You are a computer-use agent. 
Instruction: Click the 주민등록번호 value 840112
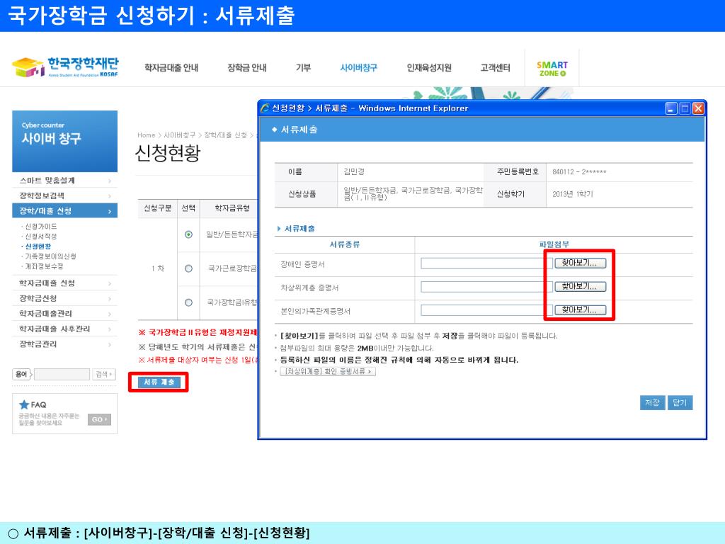pyautogui.click(x=579, y=171)
